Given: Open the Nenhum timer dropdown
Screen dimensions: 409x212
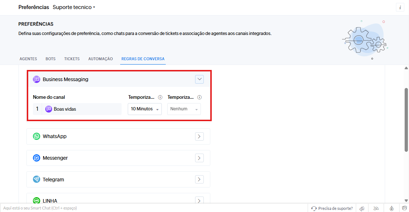Looking at the screenshot, I should (x=184, y=109).
